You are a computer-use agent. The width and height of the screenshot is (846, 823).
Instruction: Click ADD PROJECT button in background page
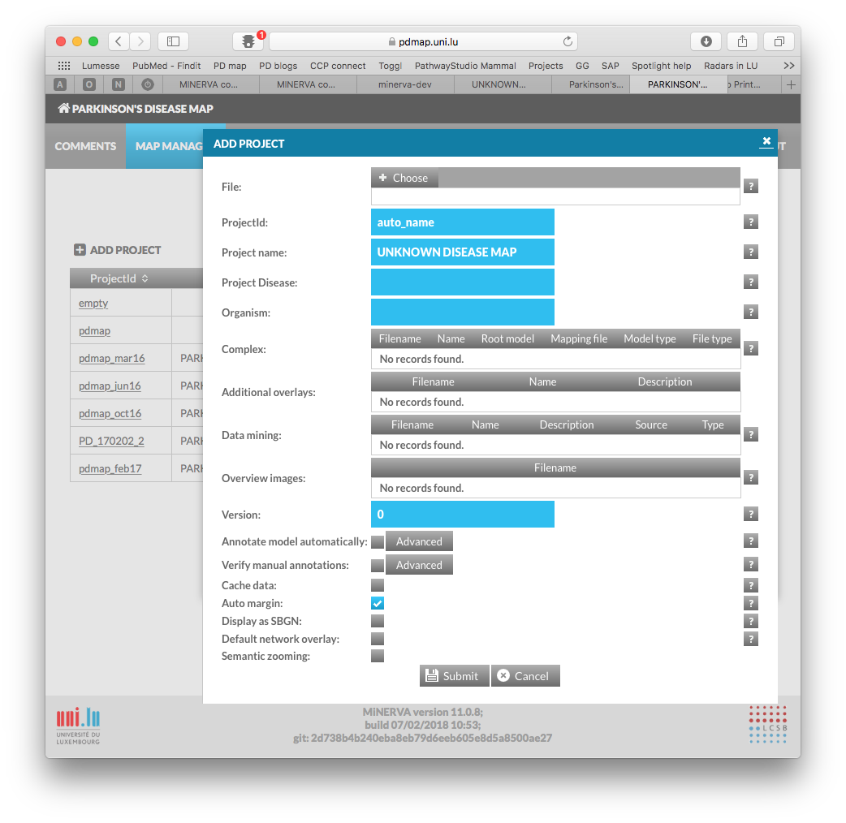[118, 250]
